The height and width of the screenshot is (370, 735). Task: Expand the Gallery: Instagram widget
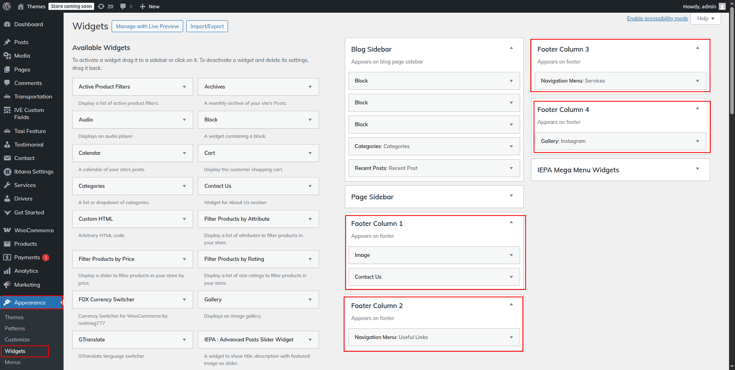click(697, 141)
